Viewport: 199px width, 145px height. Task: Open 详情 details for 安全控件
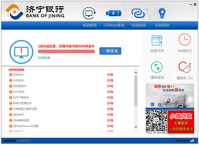click(x=110, y=80)
